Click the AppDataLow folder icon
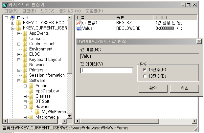Image resolution: width=204 pixels, height=133 pixels. (31, 91)
